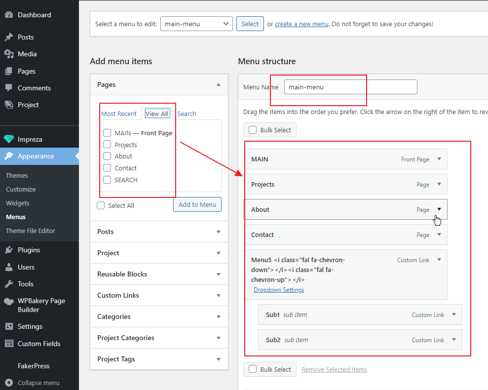Open Menus submenu item
Screen dimensions: 488x390
(16, 217)
